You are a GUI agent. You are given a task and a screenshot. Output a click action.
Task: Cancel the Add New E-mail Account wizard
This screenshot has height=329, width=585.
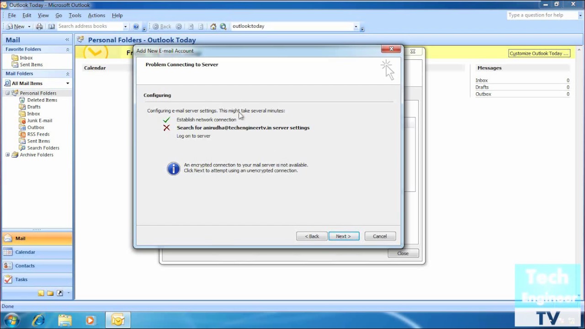point(380,236)
